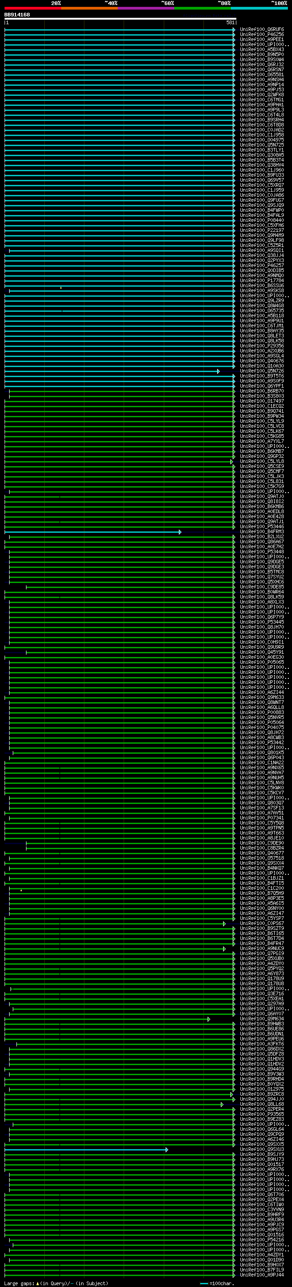
Task: Select the UniRef100_Q9GP32 label
Action: pos(262,456)
